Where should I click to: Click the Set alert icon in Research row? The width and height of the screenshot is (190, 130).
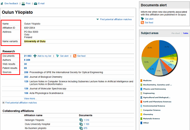[58, 56]
